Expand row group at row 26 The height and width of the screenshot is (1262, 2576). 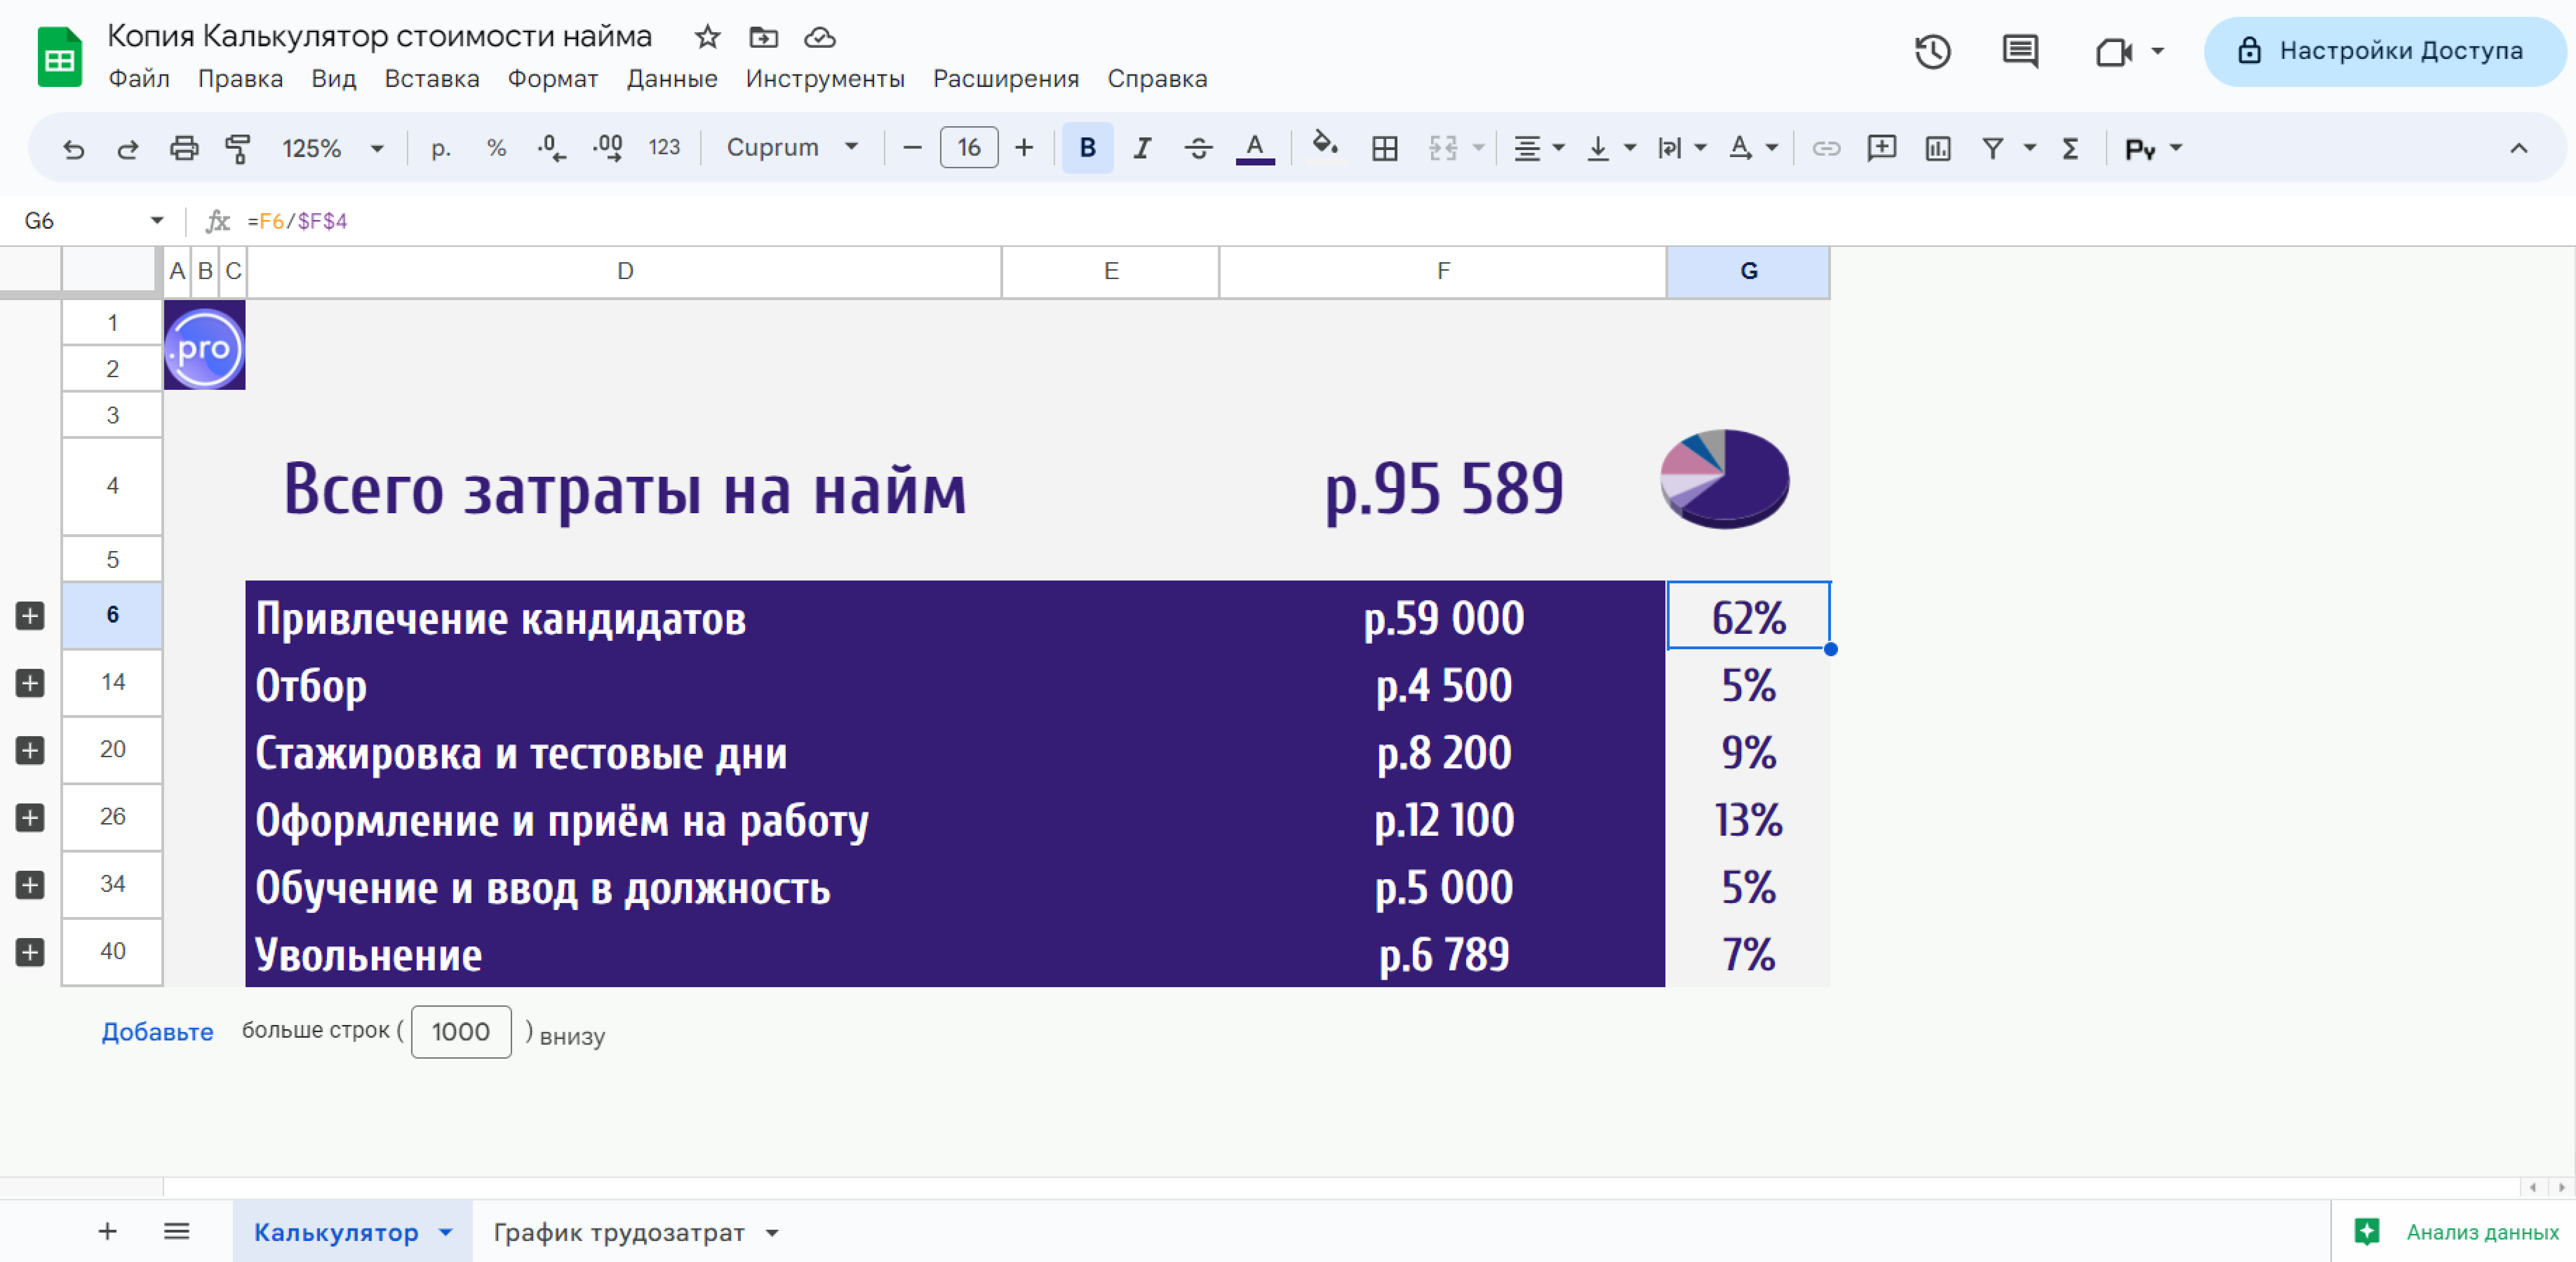30,817
